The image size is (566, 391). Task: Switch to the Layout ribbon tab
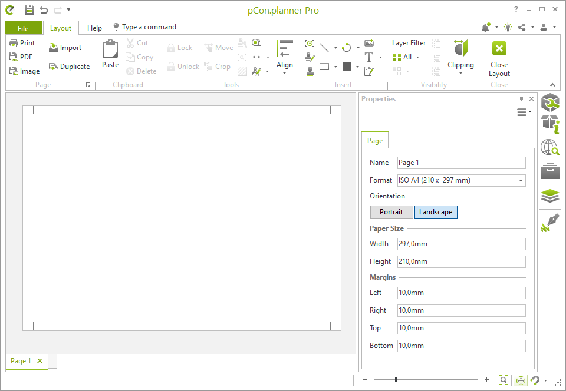click(61, 28)
